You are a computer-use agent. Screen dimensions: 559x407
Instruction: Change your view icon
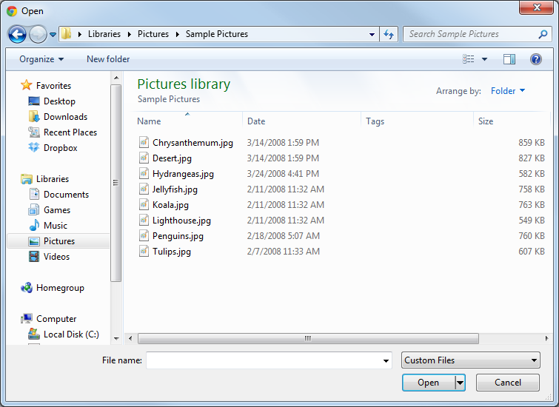coord(469,59)
